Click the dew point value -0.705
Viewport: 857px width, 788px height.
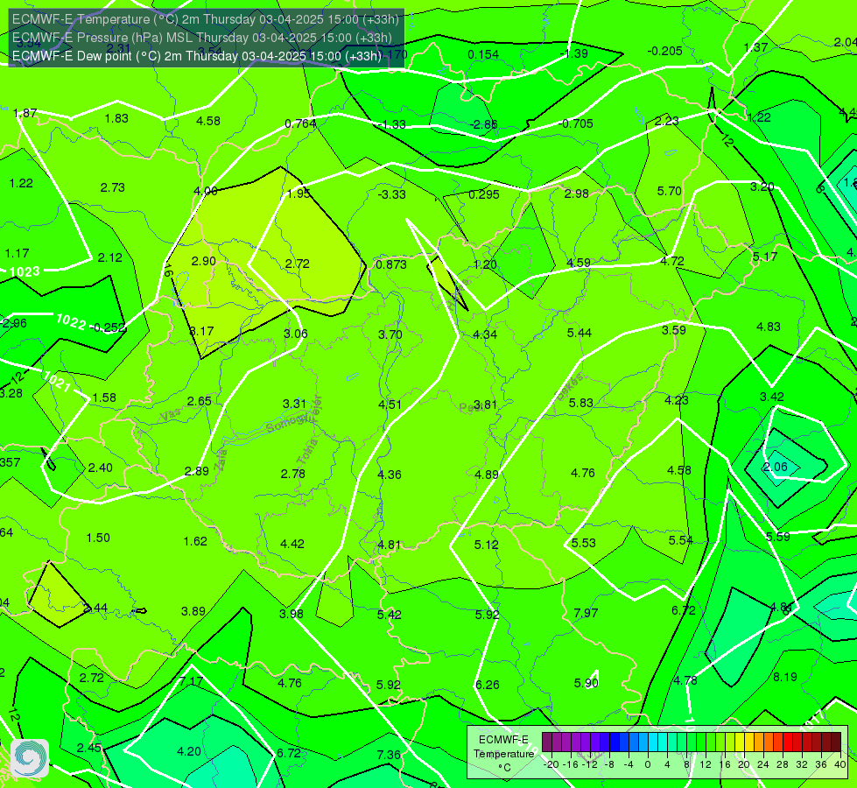click(575, 123)
